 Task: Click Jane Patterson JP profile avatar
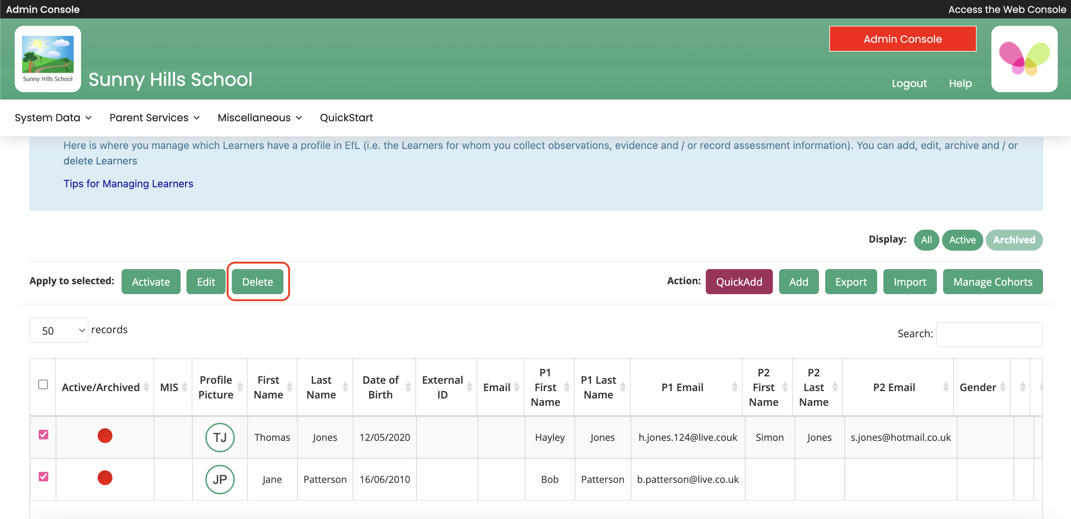[220, 479]
